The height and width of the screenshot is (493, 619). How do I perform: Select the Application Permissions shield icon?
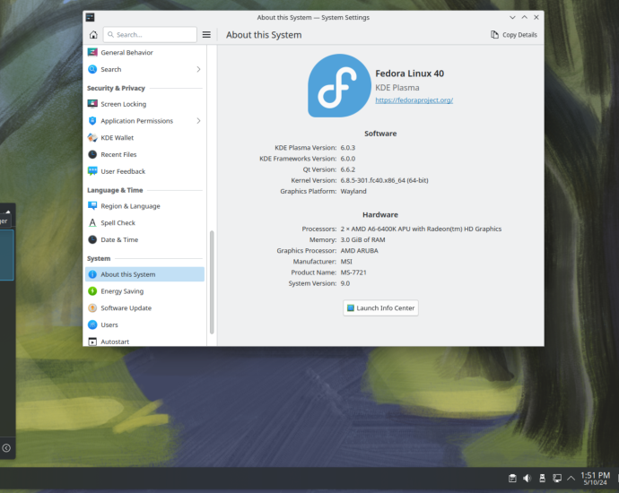(x=92, y=121)
